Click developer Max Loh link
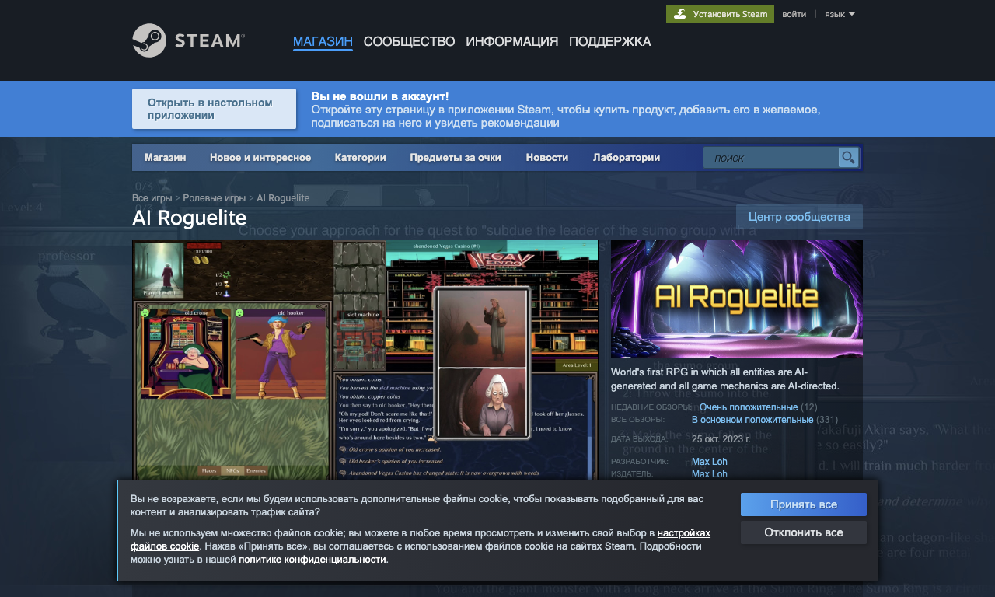995x597 pixels. pos(710,462)
